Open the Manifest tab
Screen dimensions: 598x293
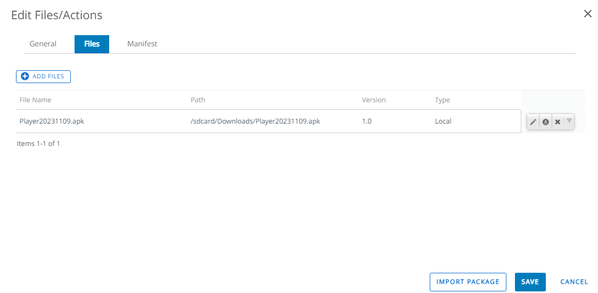142,44
